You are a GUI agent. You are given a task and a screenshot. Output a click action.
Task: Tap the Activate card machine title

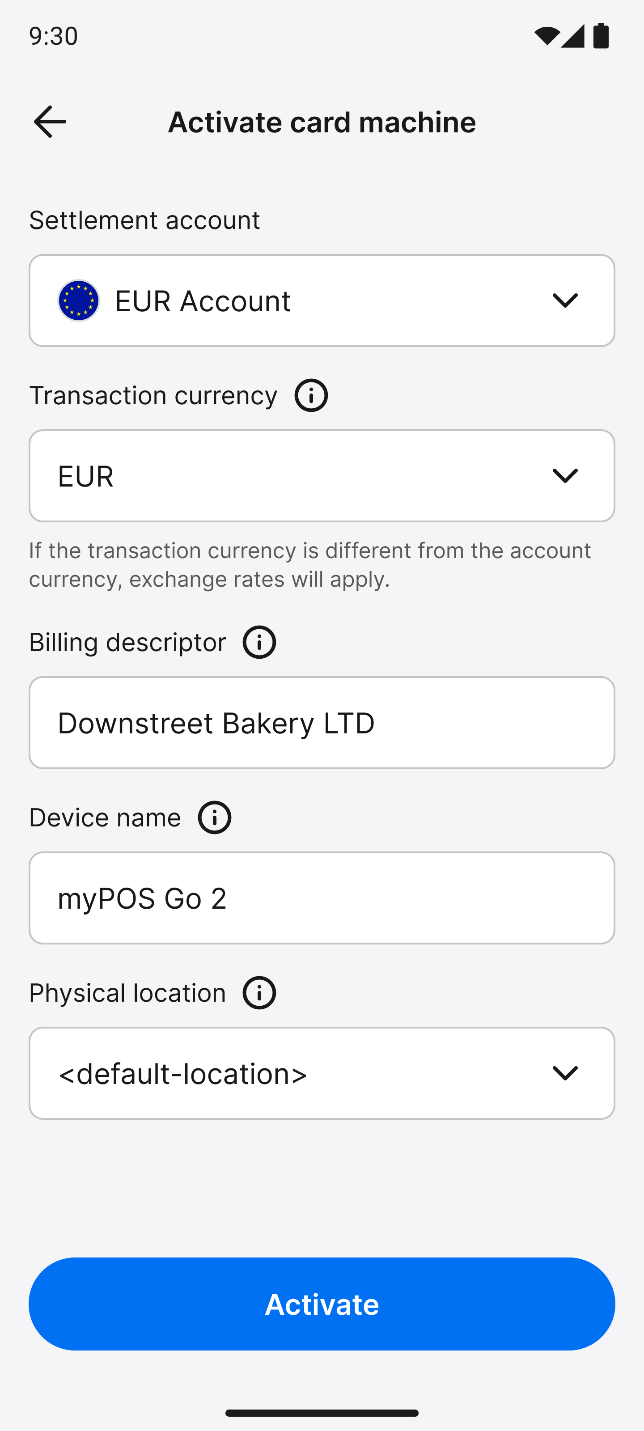[x=322, y=122]
